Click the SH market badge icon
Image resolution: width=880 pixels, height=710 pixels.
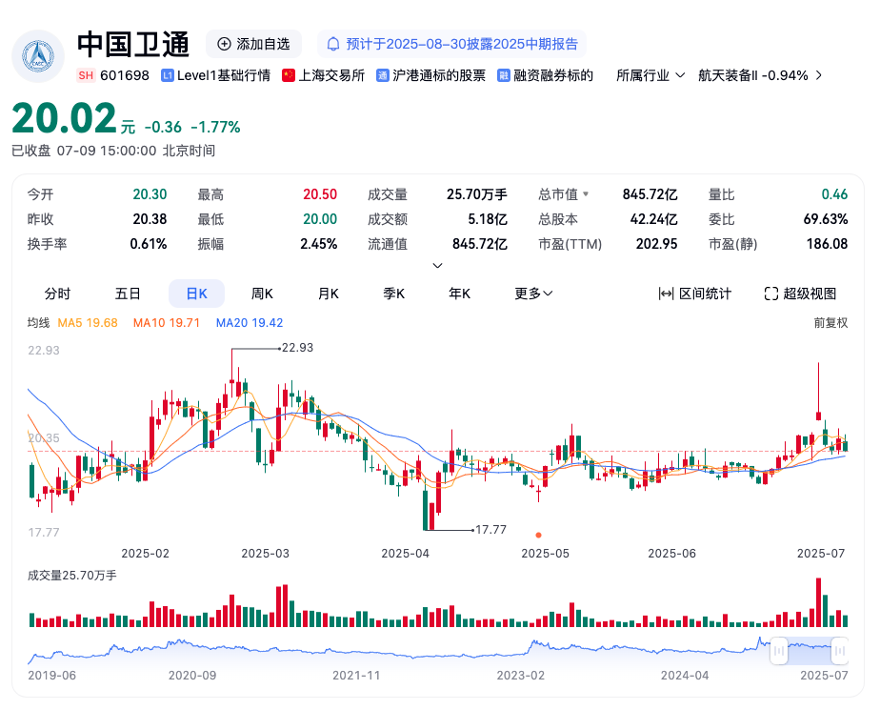click(86, 75)
